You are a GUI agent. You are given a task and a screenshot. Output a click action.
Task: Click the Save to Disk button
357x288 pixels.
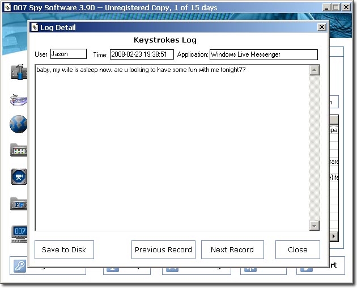point(64,249)
